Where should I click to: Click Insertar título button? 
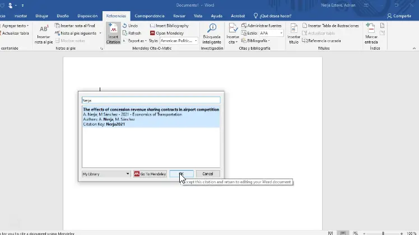[x=294, y=33]
